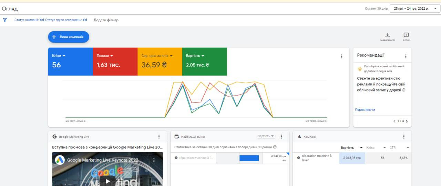Click Додати фільтр to add a filter
Image resolution: width=441 pixels, height=186 pixels.
tap(106, 20)
